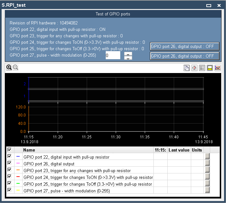
Task: Maximize the S.RPI_test window
Action: [209, 5]
